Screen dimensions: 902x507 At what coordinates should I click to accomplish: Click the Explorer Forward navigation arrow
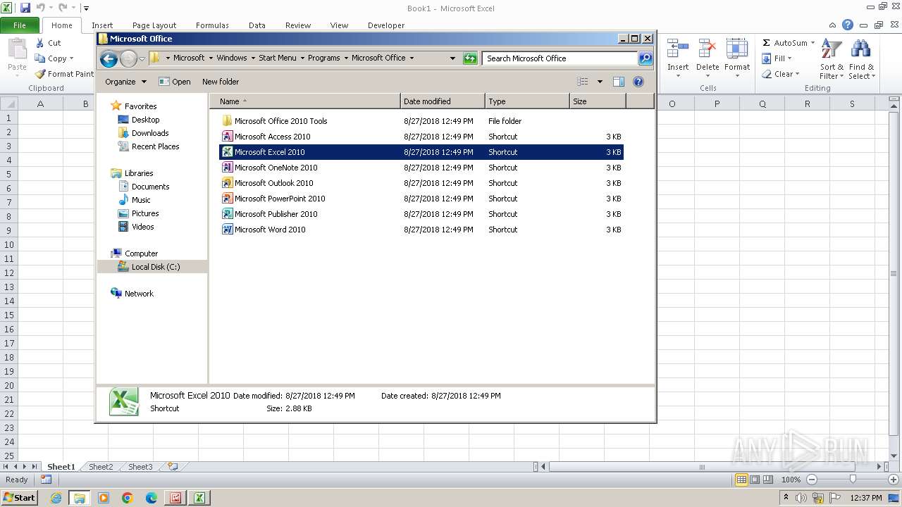coord(128,58)
